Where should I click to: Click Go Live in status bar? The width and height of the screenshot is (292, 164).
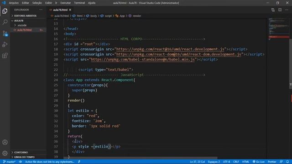coord(259,162)
